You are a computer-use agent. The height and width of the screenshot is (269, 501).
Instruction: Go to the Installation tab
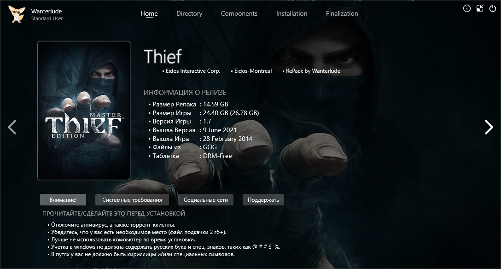click(x=292, y=13)
